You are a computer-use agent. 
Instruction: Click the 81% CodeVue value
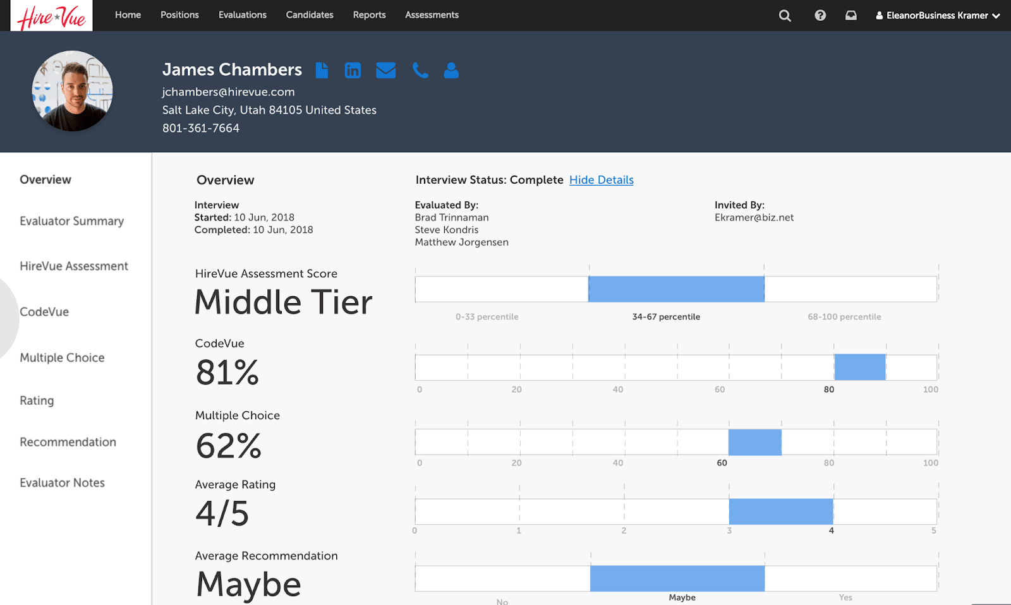coord(227,373)
